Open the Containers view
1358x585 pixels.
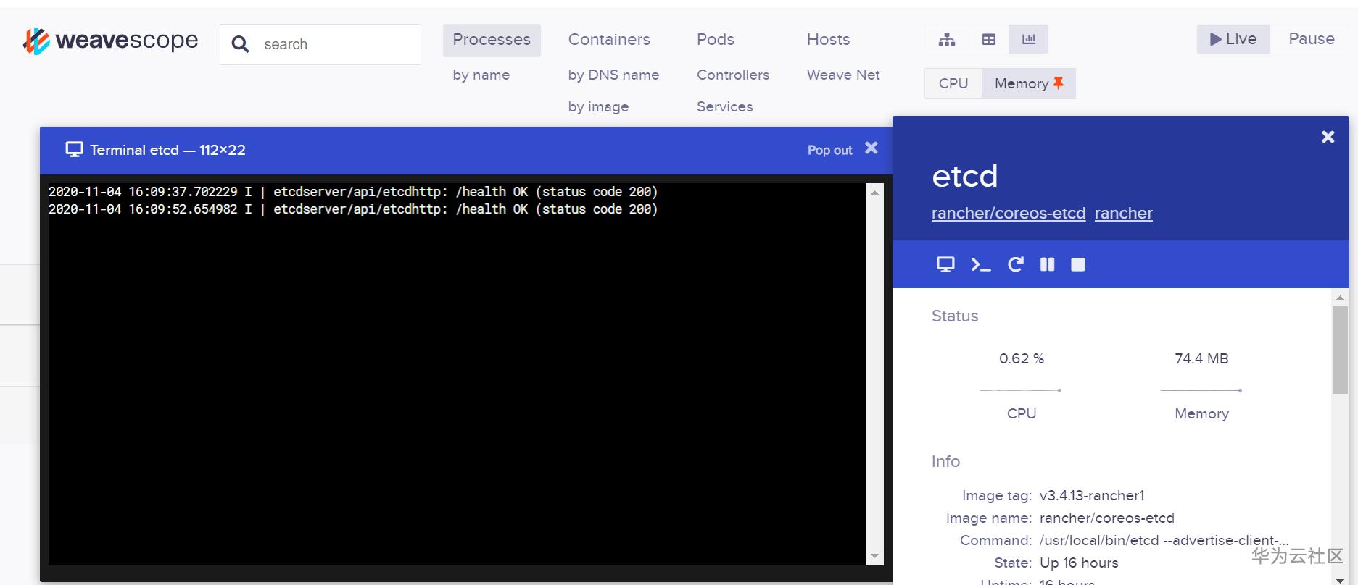pyautogui.click(x=609, y=40)
